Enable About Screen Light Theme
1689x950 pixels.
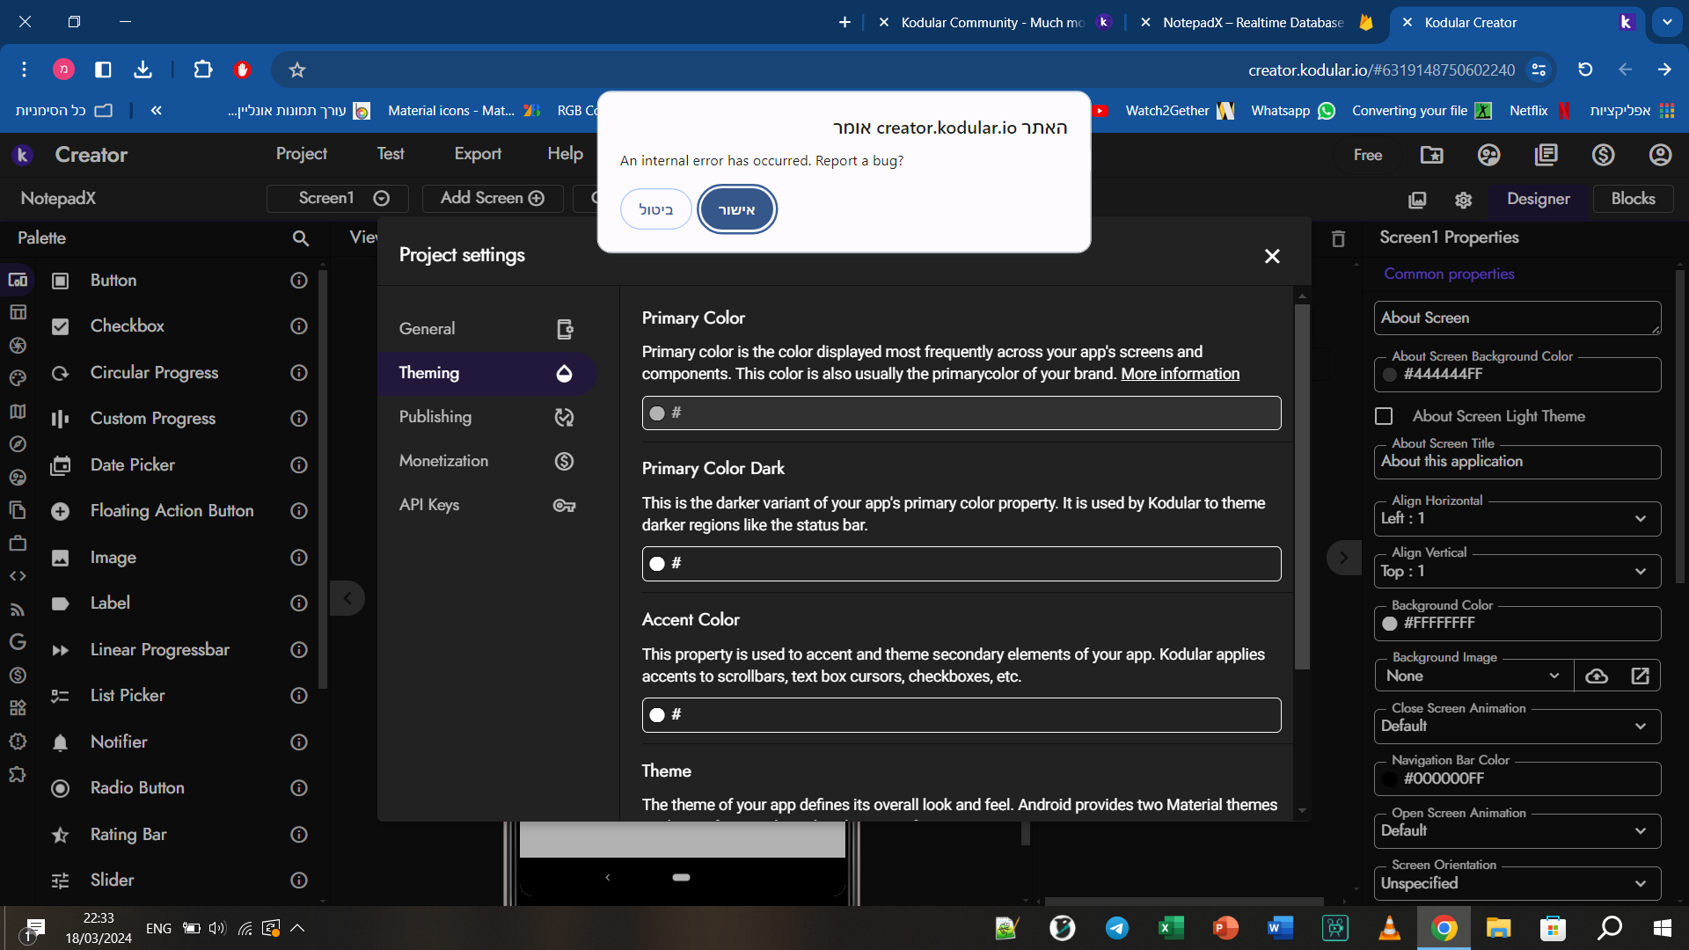[1384, 415]
